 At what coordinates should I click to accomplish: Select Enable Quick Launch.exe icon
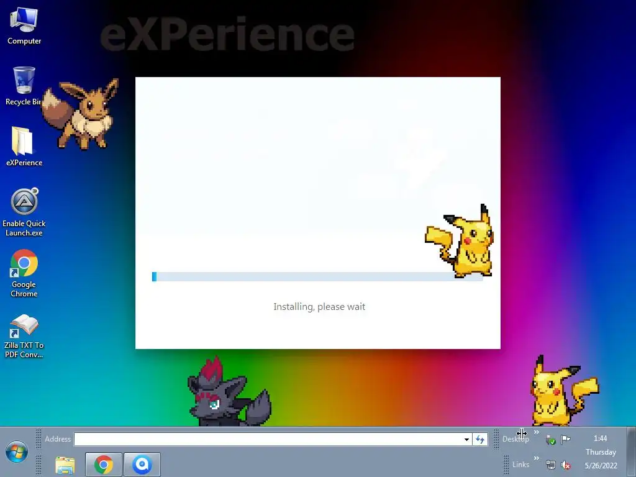click(24, 212)
